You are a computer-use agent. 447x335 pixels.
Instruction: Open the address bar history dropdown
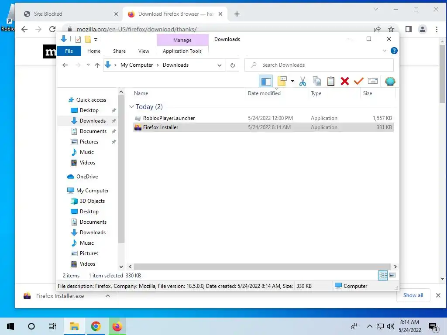coord(219,65)
